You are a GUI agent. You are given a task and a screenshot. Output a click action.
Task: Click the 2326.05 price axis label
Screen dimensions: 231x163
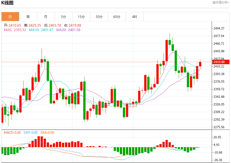[x=219, y=105]
